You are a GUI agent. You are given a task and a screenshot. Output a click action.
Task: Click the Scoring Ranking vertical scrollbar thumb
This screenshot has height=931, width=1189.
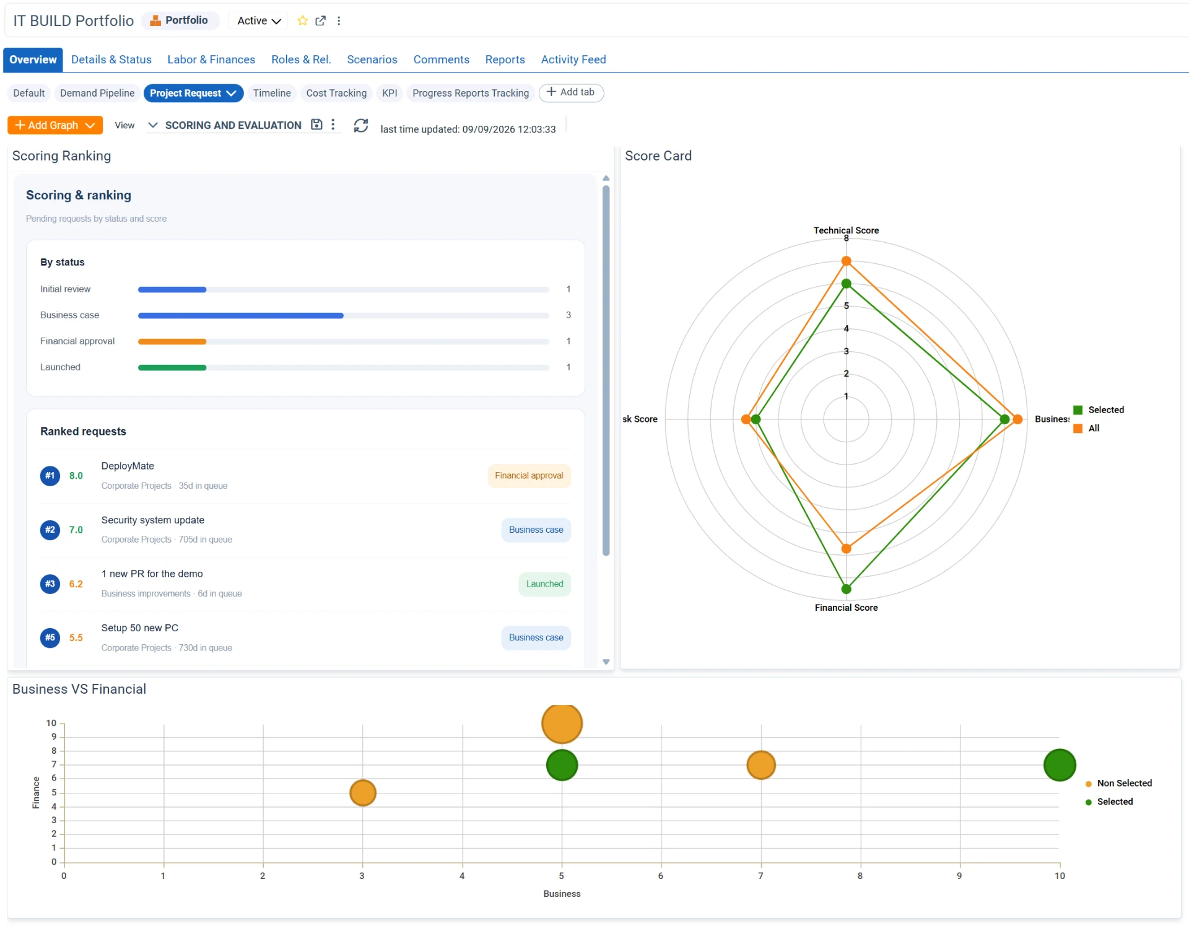tap(606, 370)
